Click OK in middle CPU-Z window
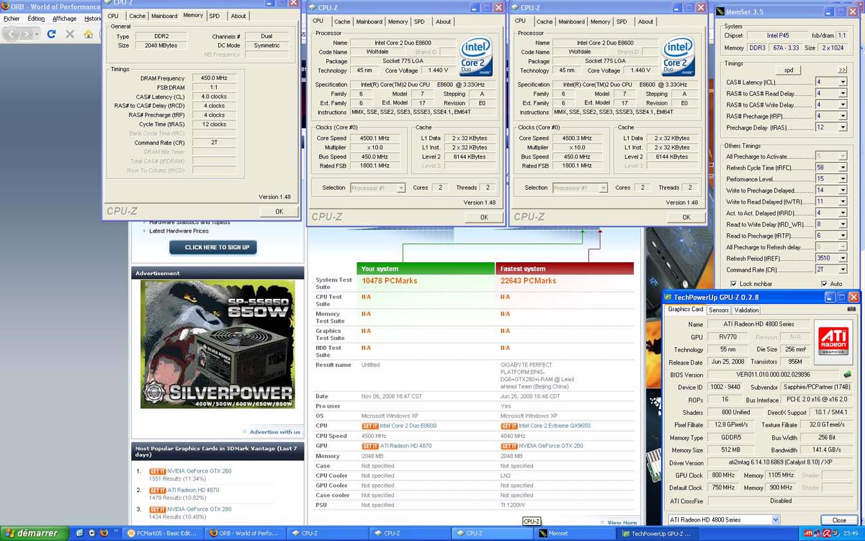The height and width of the screenshot is (541, 865). [x=484, y=217]
